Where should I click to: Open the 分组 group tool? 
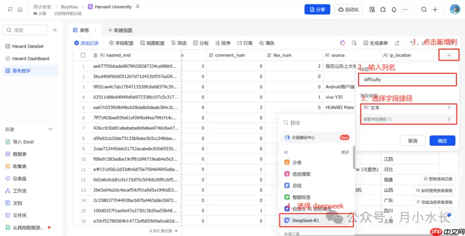click(x=201, y=43)
